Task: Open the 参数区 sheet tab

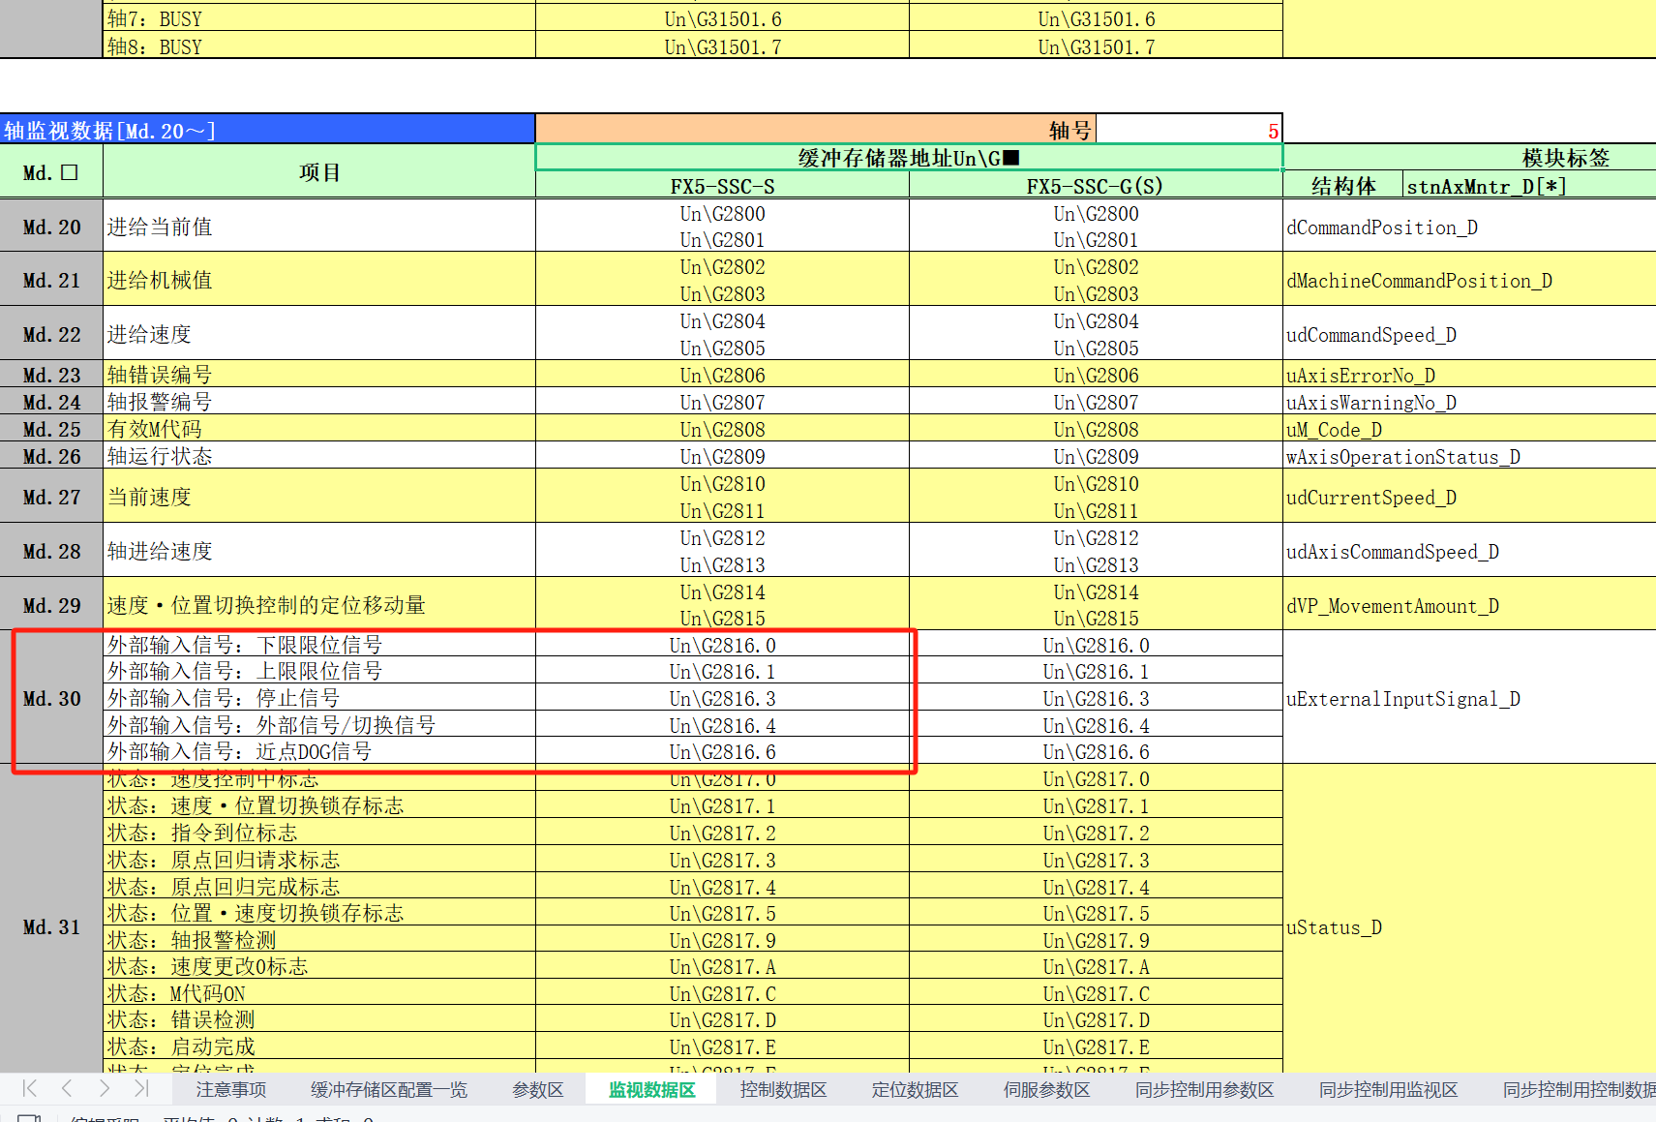Action: click(537, 1090)
